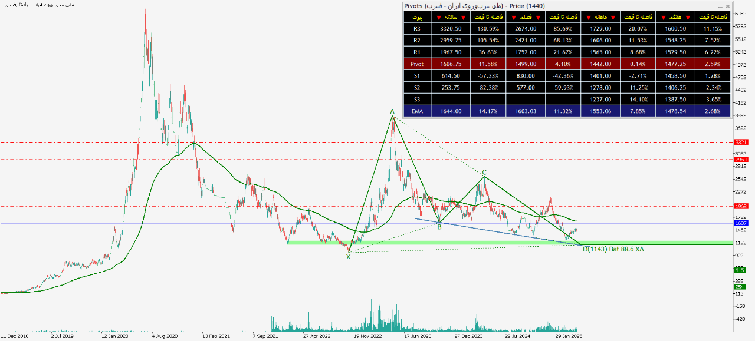Click the left red arrow beside هفتگی header

click(663, 17)
